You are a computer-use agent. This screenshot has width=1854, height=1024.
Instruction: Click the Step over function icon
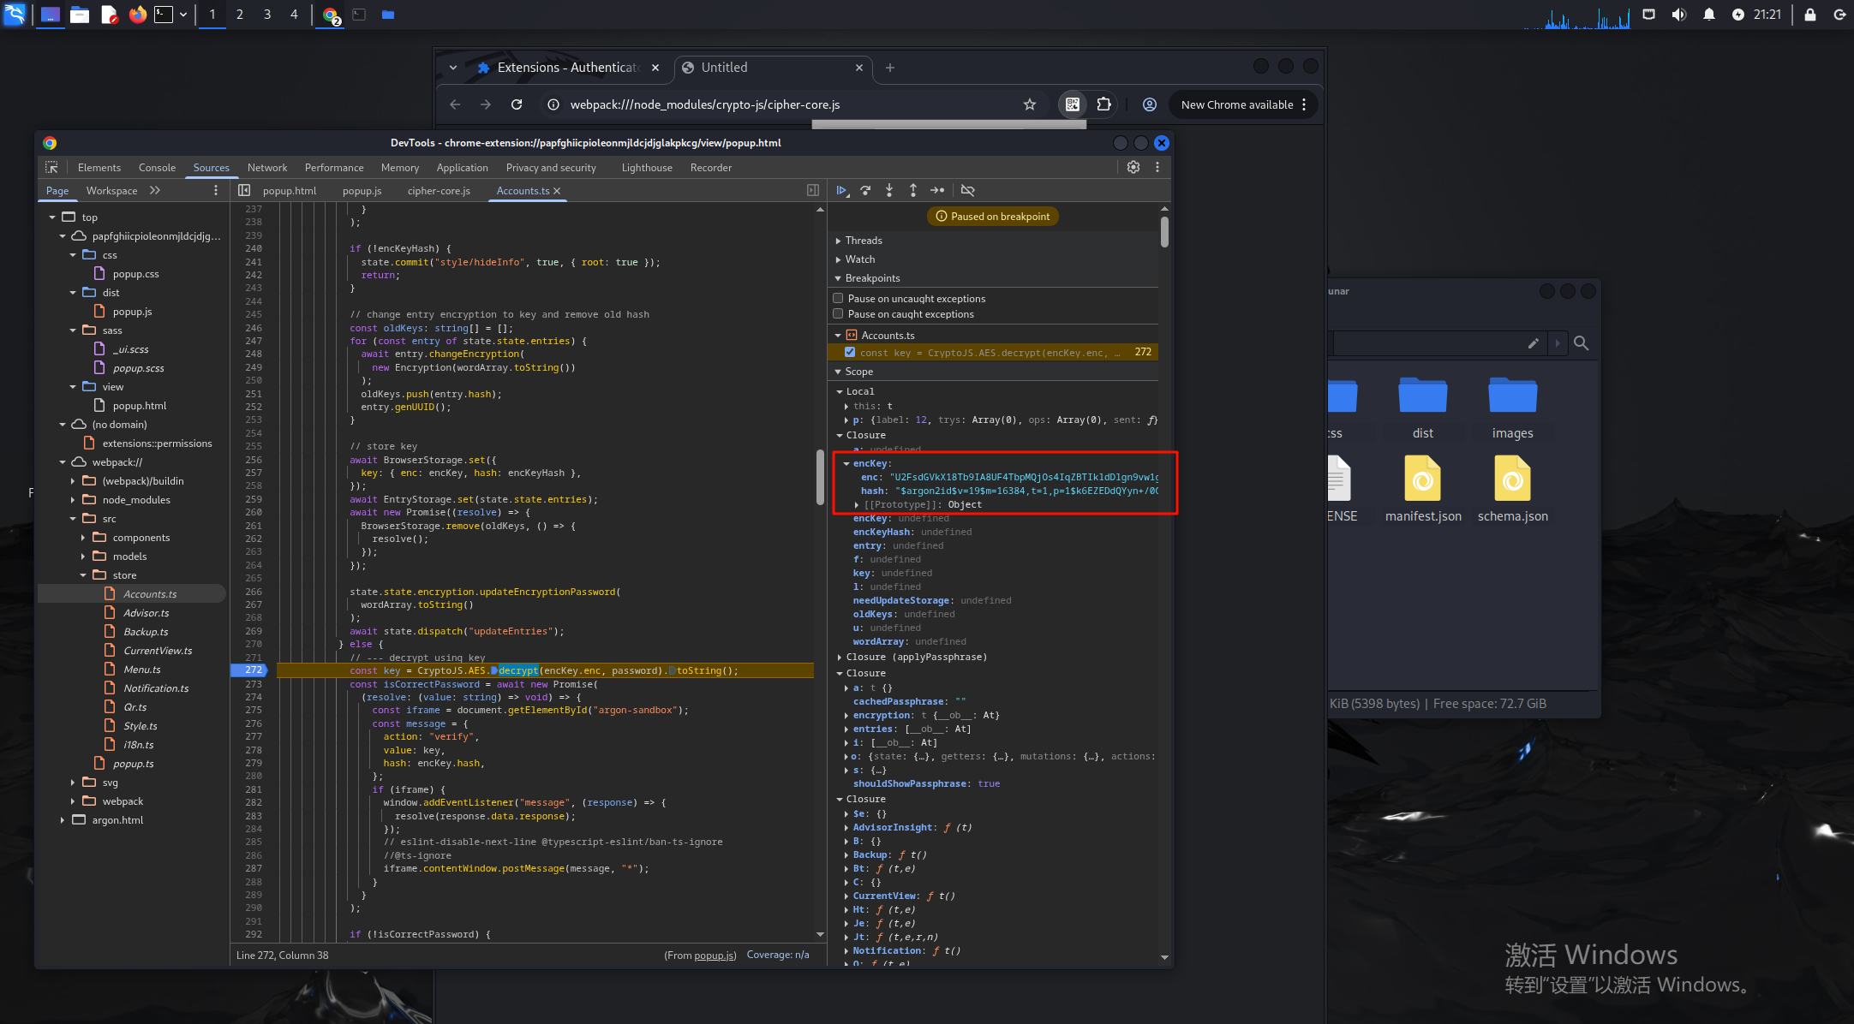coord(865,190)
